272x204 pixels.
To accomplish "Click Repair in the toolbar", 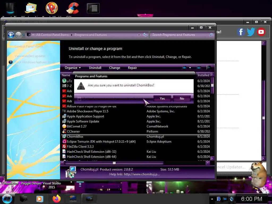I will (x=132, y=68).
